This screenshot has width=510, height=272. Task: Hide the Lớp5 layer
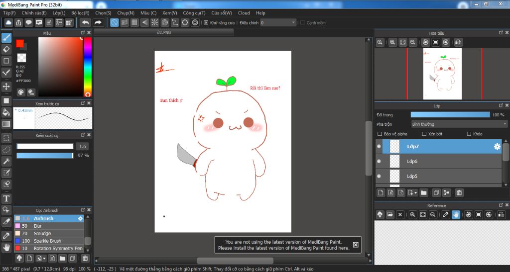(379, 176)
